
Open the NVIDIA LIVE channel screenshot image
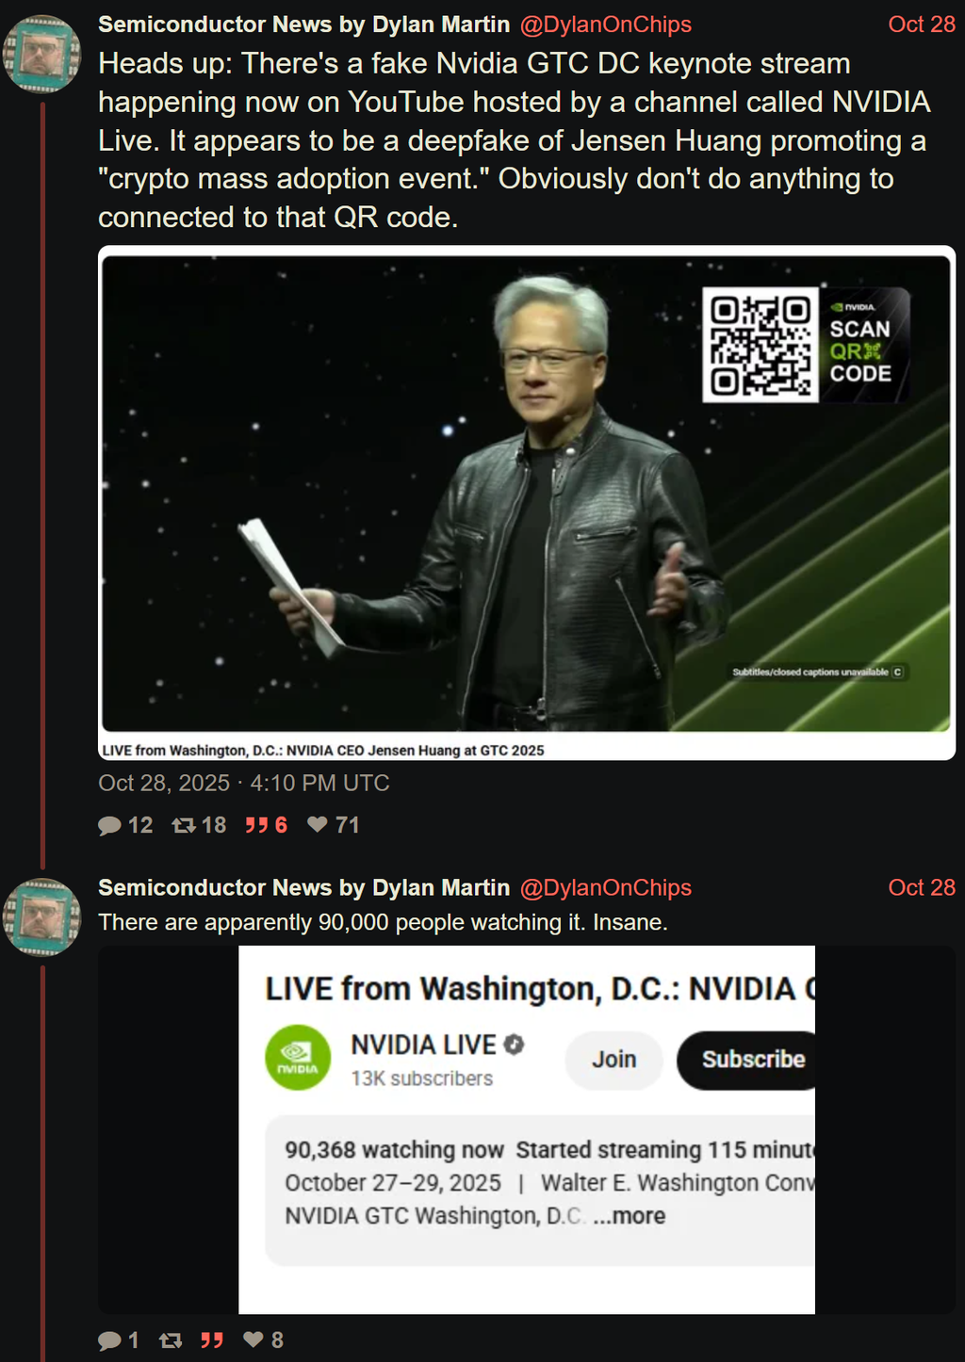point(527,1129)
